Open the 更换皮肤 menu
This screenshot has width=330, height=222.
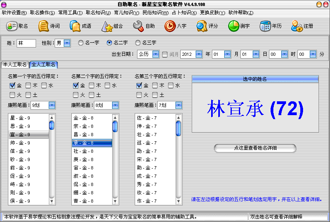[212, 13]
